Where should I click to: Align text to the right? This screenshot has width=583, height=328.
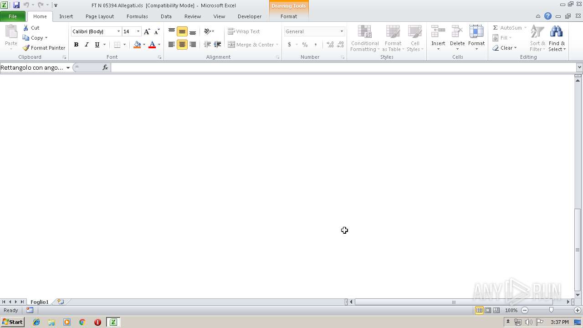tap(193, 45)
